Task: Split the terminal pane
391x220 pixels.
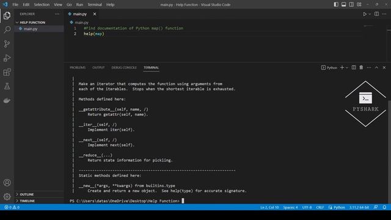Action: (x=354, y=68)
